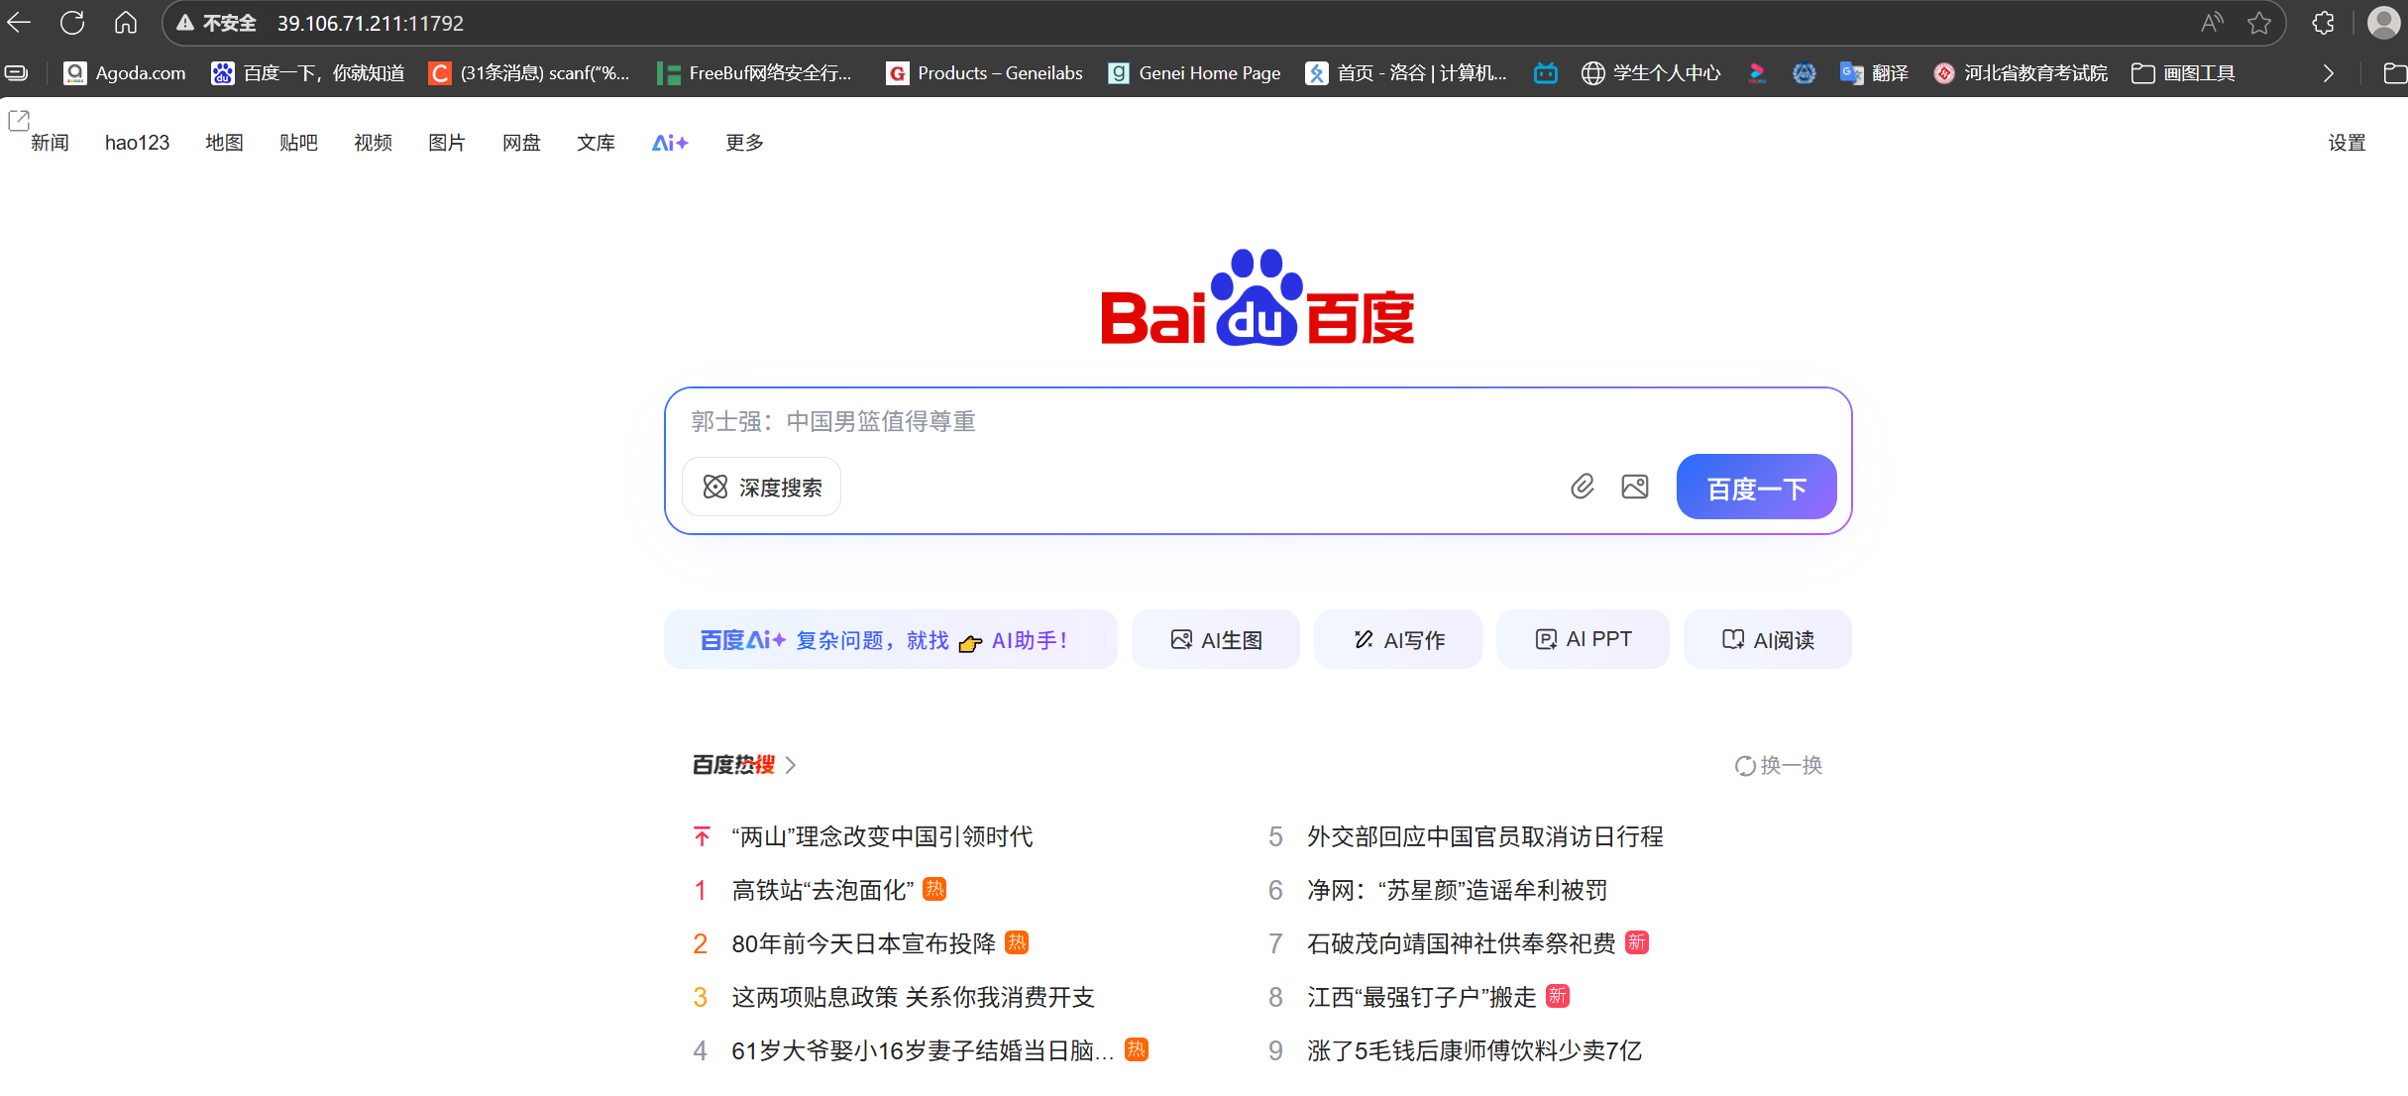Open hot search 这两项贴息政策 关系你我消费开支
Viewport: 2408px width, 1096px height.
pos(913,997)
